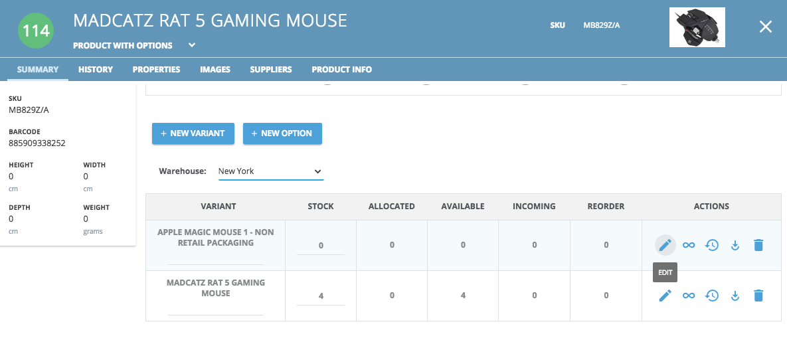Open stock history for Apple Magic Mouse variant
The image size is (787, 350).
click(712, 245)
